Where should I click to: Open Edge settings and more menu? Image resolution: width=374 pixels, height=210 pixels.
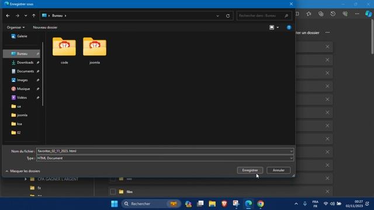(357, 14)
